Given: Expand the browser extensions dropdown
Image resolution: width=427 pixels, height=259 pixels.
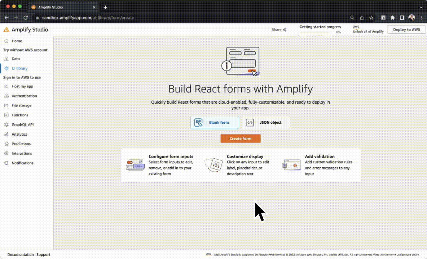Looking at the screenshot, I should (392, 17).
